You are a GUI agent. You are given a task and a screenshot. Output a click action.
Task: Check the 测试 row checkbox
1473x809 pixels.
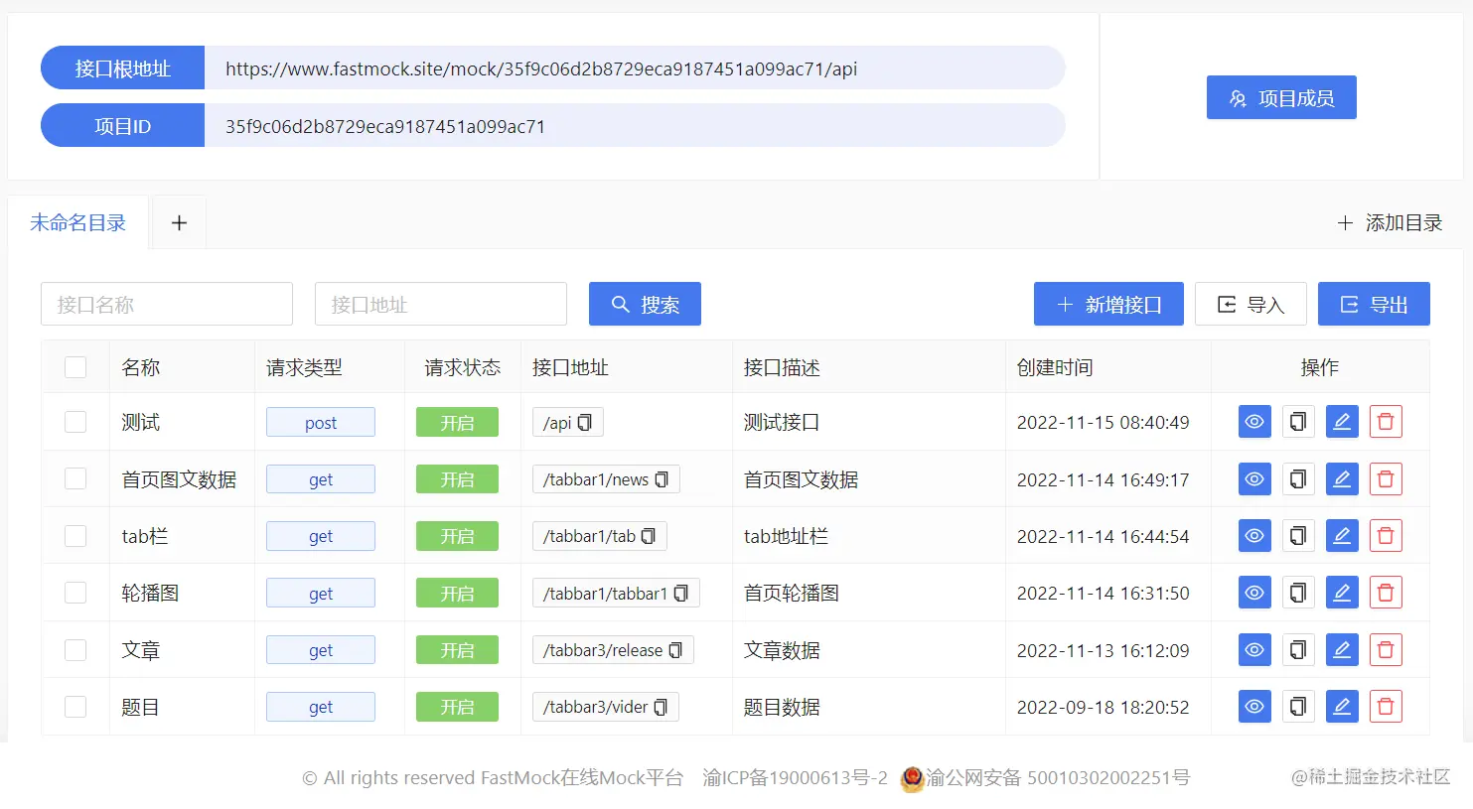click(x=75, y=422)
